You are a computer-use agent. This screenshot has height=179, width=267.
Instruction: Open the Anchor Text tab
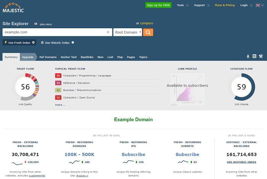point(68,57)
